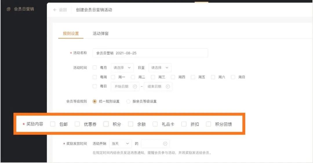Click the clock icon in 结束日期 field
This screenshot has width=313, height=163.
tap(168, 86)
